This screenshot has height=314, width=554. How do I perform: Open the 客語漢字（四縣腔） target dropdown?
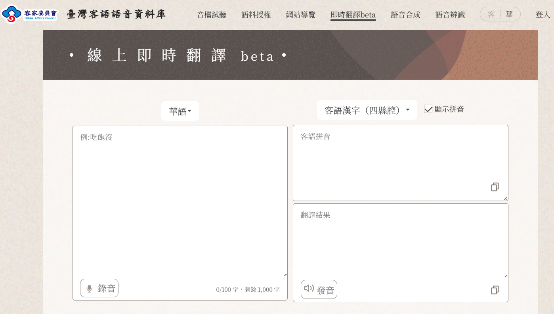[x=367, y=110]
